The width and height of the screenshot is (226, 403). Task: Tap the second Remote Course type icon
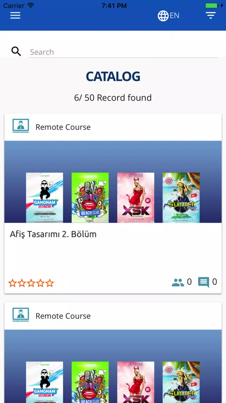click(x=21, y=315)
